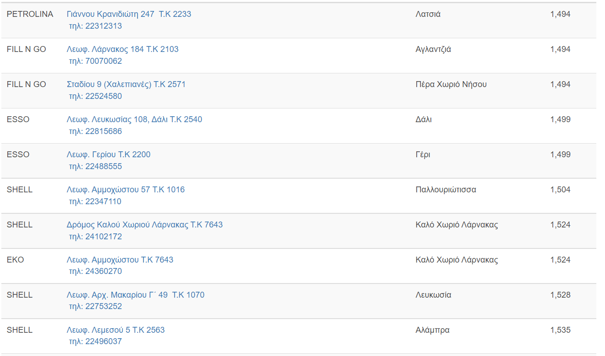Click the Γέρι area cell

pyautogui.click(x=423, y=155)
